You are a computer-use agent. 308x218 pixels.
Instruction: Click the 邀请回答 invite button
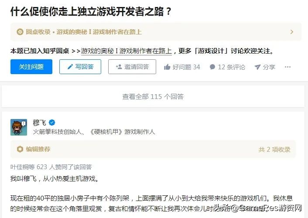pyautogui.click(x=132, y=67)
